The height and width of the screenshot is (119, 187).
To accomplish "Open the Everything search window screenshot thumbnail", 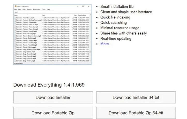I will [53, 35].
